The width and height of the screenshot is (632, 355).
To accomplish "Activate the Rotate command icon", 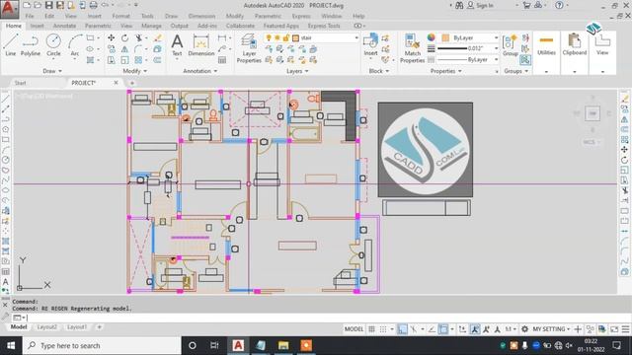I will tap(125, 37).
